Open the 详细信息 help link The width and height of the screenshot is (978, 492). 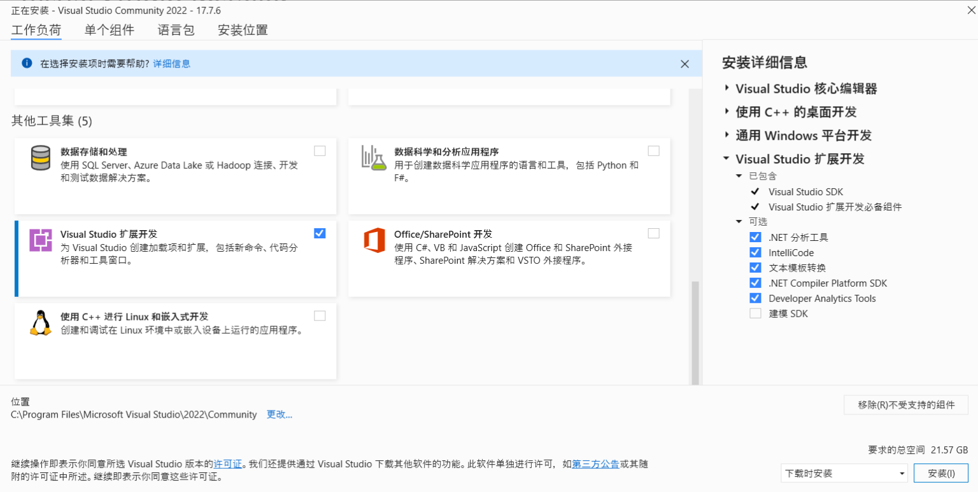click(172, 64)
